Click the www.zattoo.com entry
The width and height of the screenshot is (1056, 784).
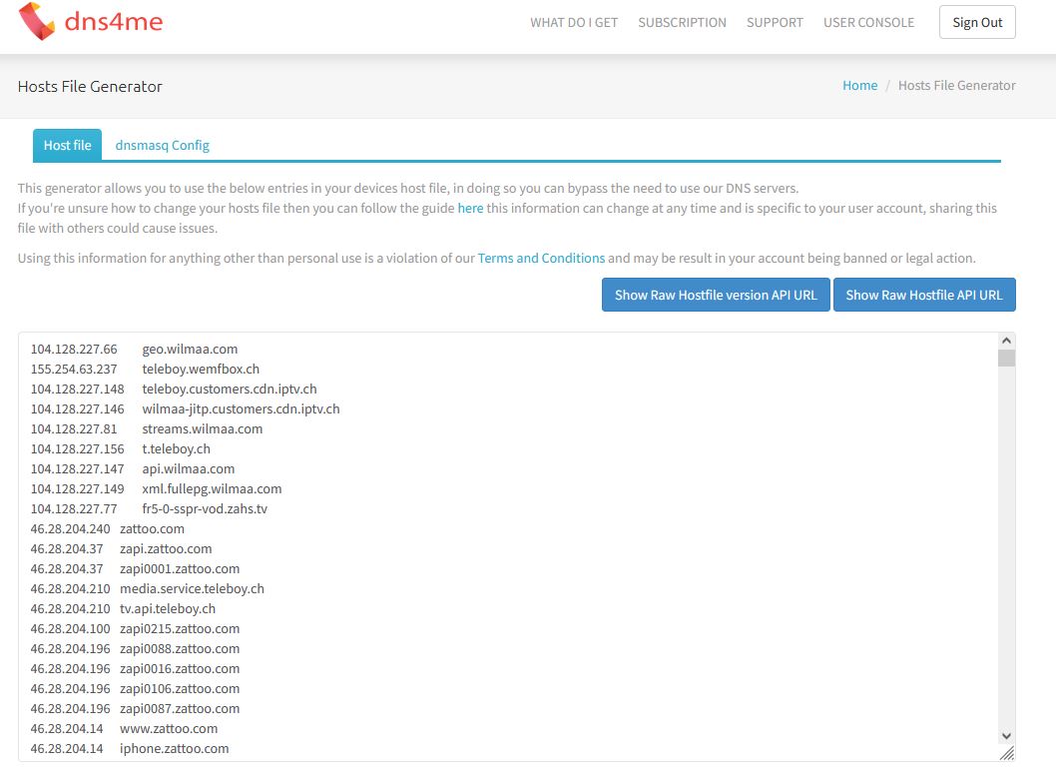point(169,729)
